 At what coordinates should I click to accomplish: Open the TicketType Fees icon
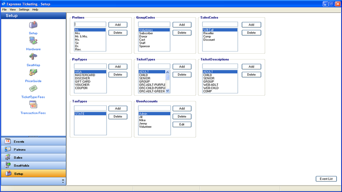click(x=33, y=88)
